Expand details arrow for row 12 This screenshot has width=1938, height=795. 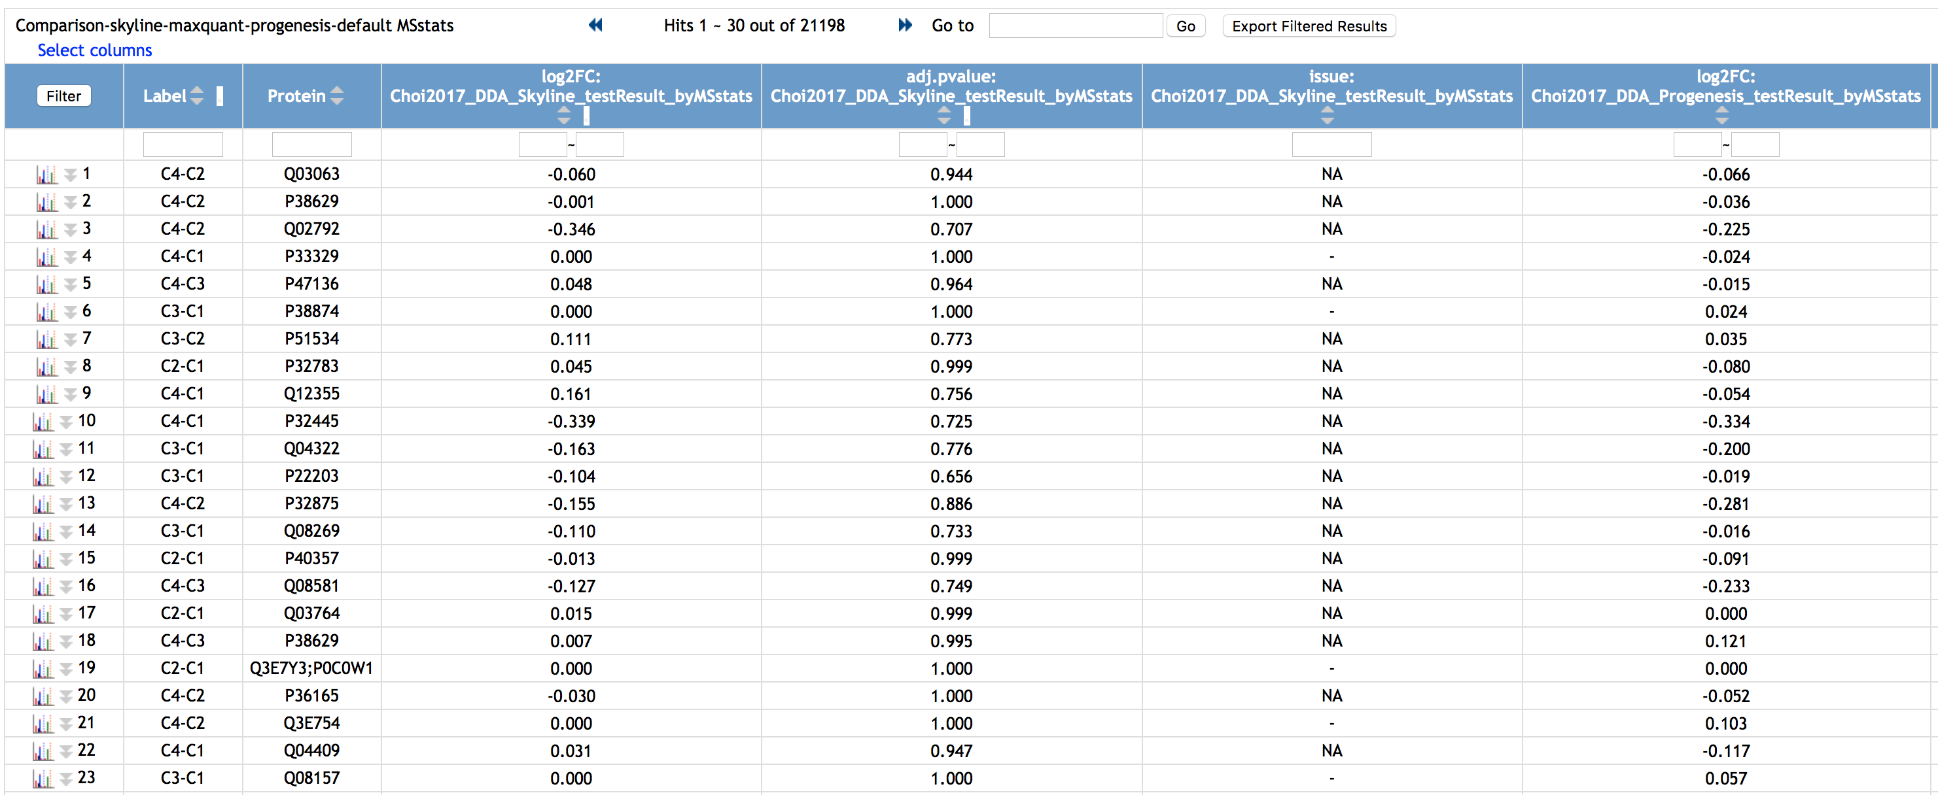(x=66, y=477)
